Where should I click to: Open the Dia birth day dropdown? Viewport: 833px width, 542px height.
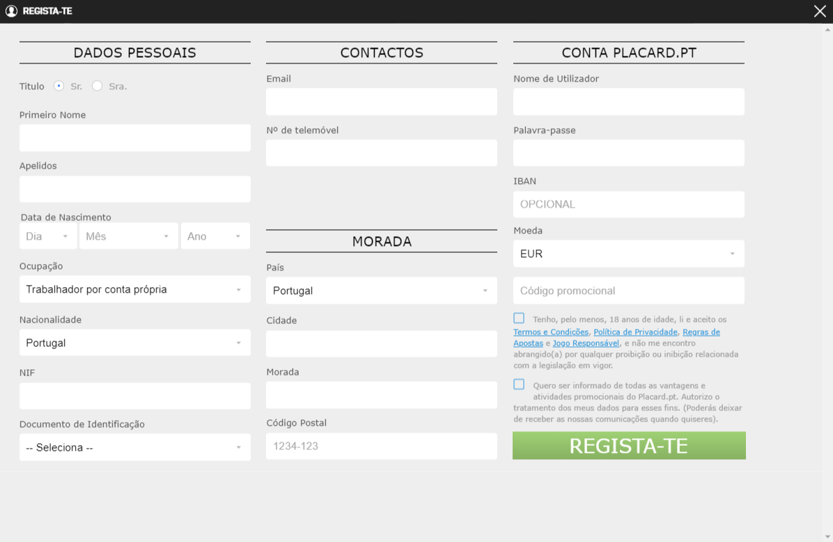[48, 236]
